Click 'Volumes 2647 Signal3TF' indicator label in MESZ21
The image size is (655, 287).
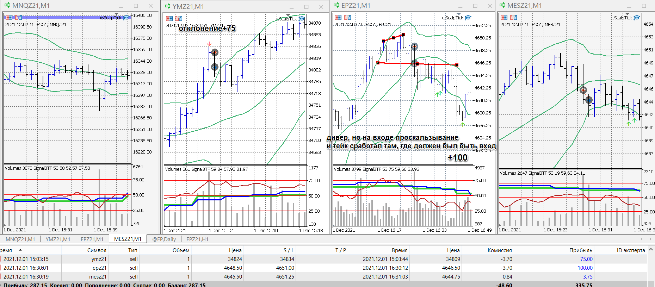point(542,173)
